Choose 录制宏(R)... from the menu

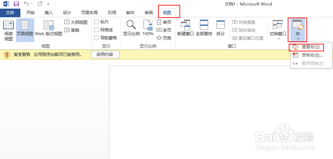(x=311, y=55)
